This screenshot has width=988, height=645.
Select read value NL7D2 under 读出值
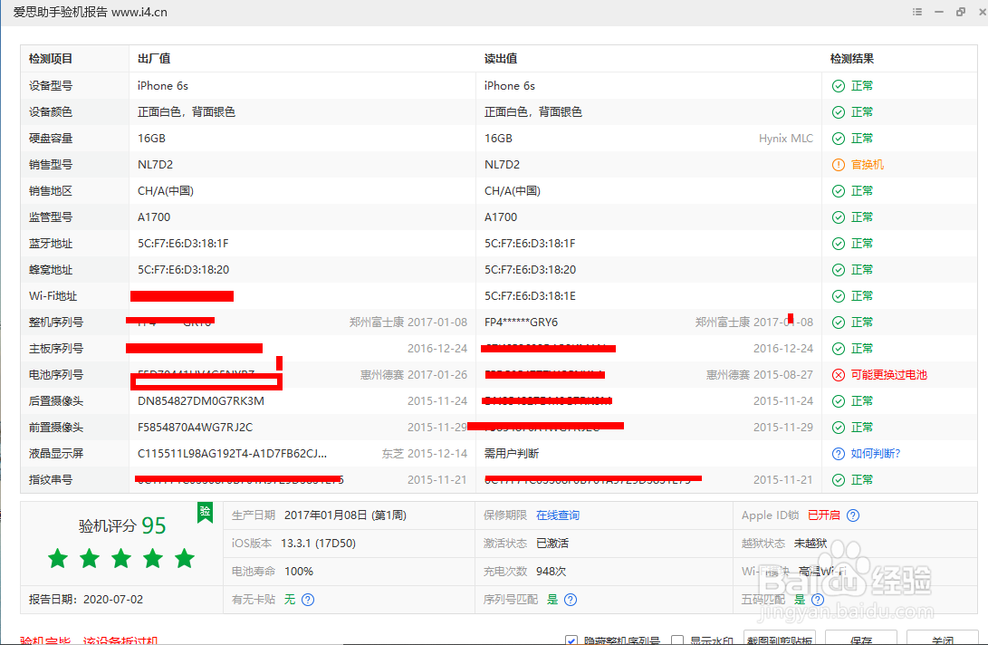pos(502,165)
